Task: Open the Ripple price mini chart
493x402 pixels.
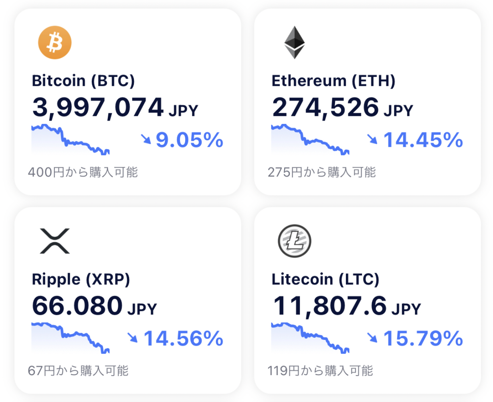Action: 71,338
